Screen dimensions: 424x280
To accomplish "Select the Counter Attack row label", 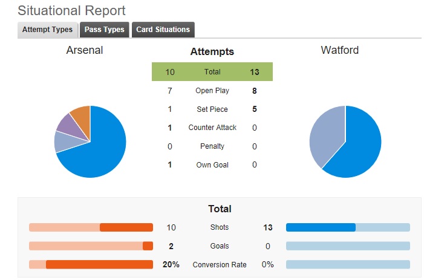I will [x=212, y=128].
